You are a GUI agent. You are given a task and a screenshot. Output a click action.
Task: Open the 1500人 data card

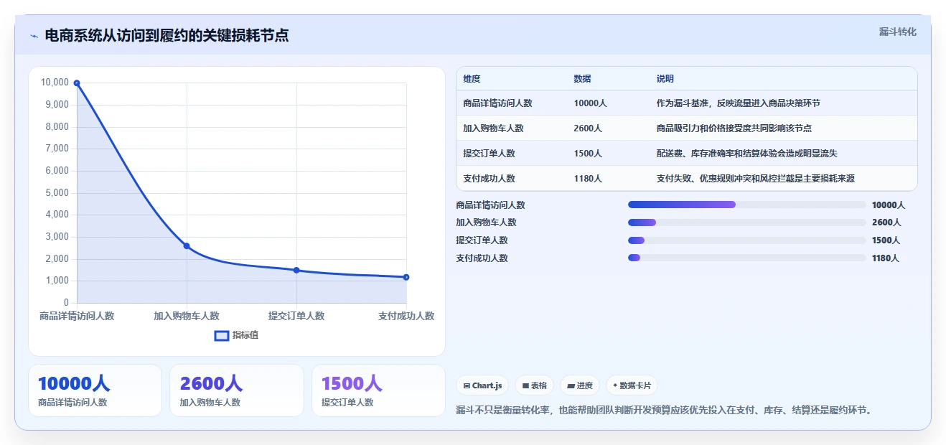(378, 390)
